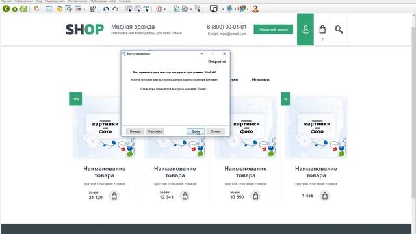Close the upload wizard dialog
This screenshot has width=416, height=234.
[224, 53]
